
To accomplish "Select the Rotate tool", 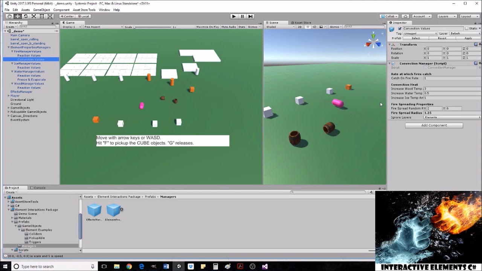I will tap(26, 16).
